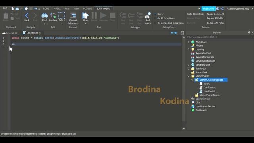Image resolution: width=254 pixels, height=143 pixels.
Task: Click Toggle Comment action
Action: [x=215, y=14]
